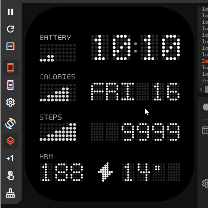208x208 pixels.
Task: Open the calendar icon in right panel
Action: 205,130
